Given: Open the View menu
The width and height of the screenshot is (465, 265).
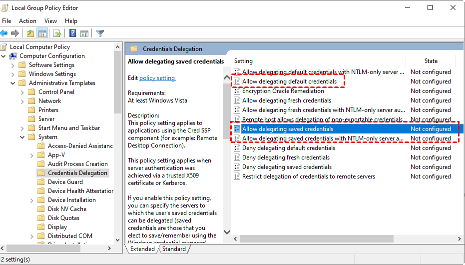Looking at the screenshot, I should 50,21.
